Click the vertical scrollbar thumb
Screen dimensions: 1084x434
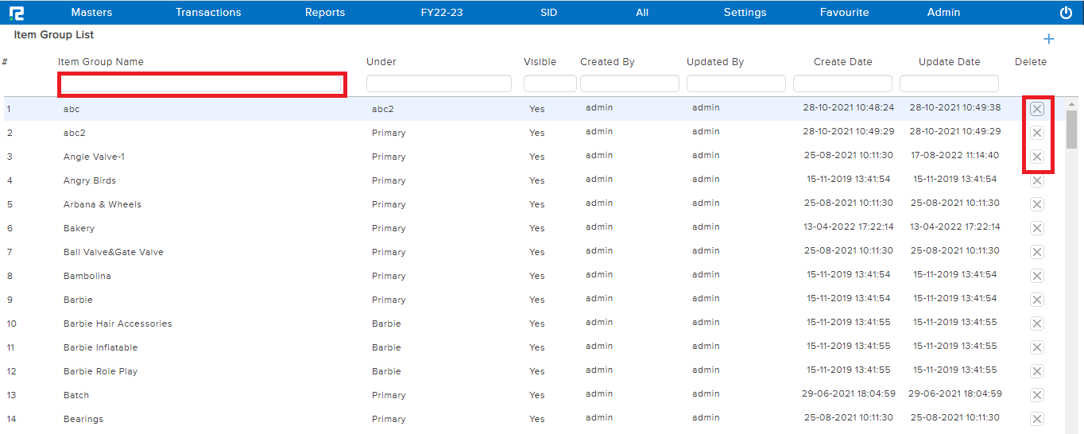(x=1071, y=129)
